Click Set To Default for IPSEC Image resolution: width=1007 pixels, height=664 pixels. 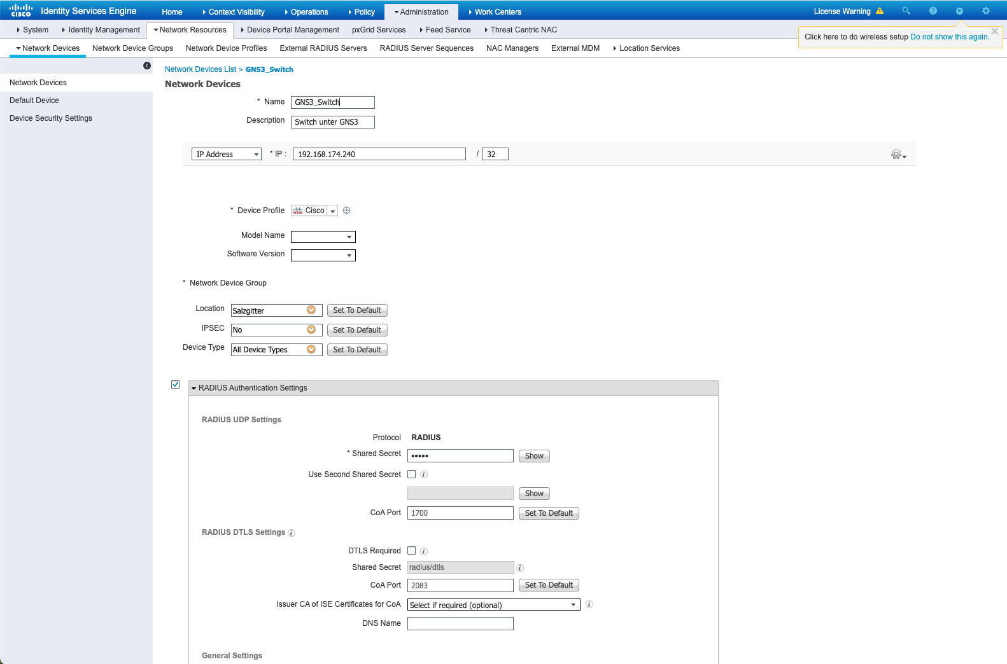tap(357, 330)
